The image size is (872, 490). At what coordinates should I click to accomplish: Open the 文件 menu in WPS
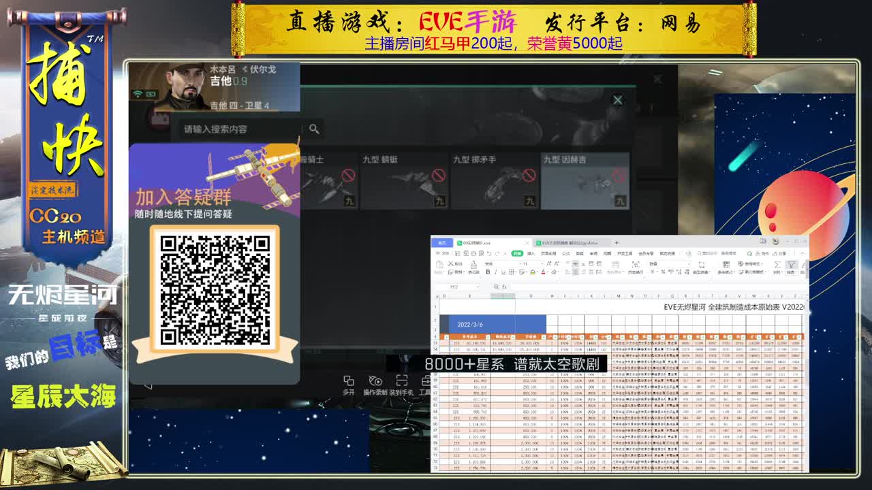(x=443, y=253)
